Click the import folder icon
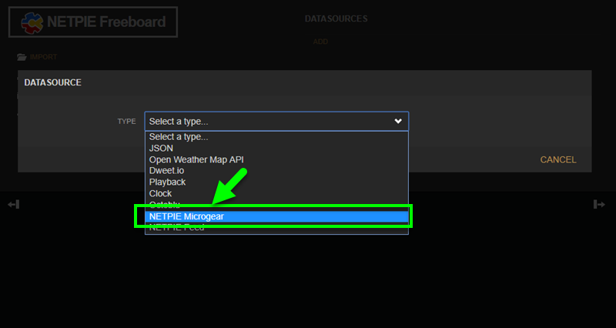 point(22,57)
